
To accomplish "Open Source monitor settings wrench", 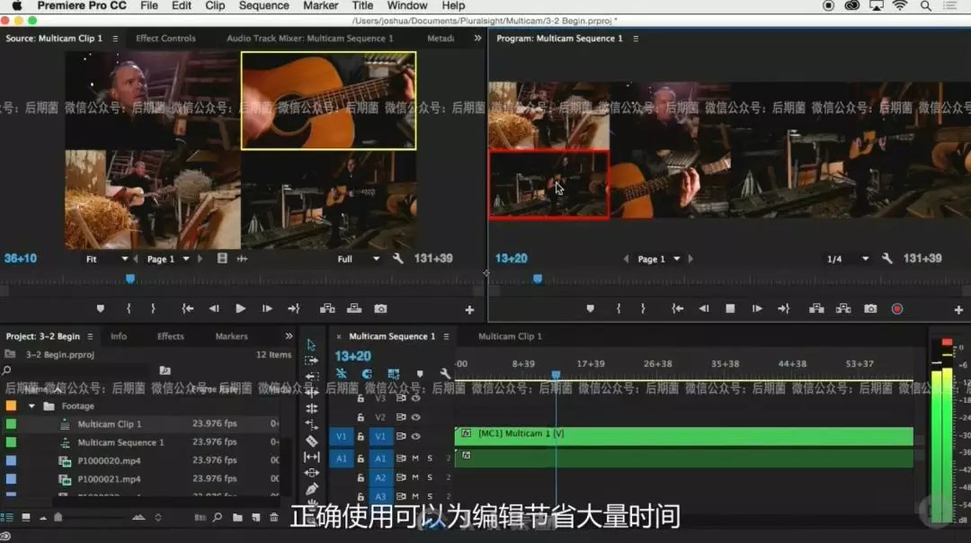I will [x=397, y=258].
